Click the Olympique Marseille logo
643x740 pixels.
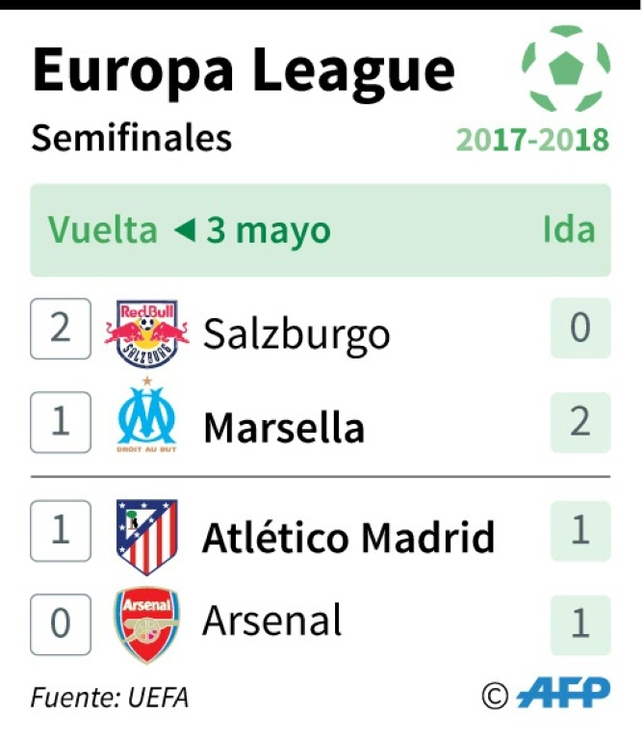click(x=146, y=415)
